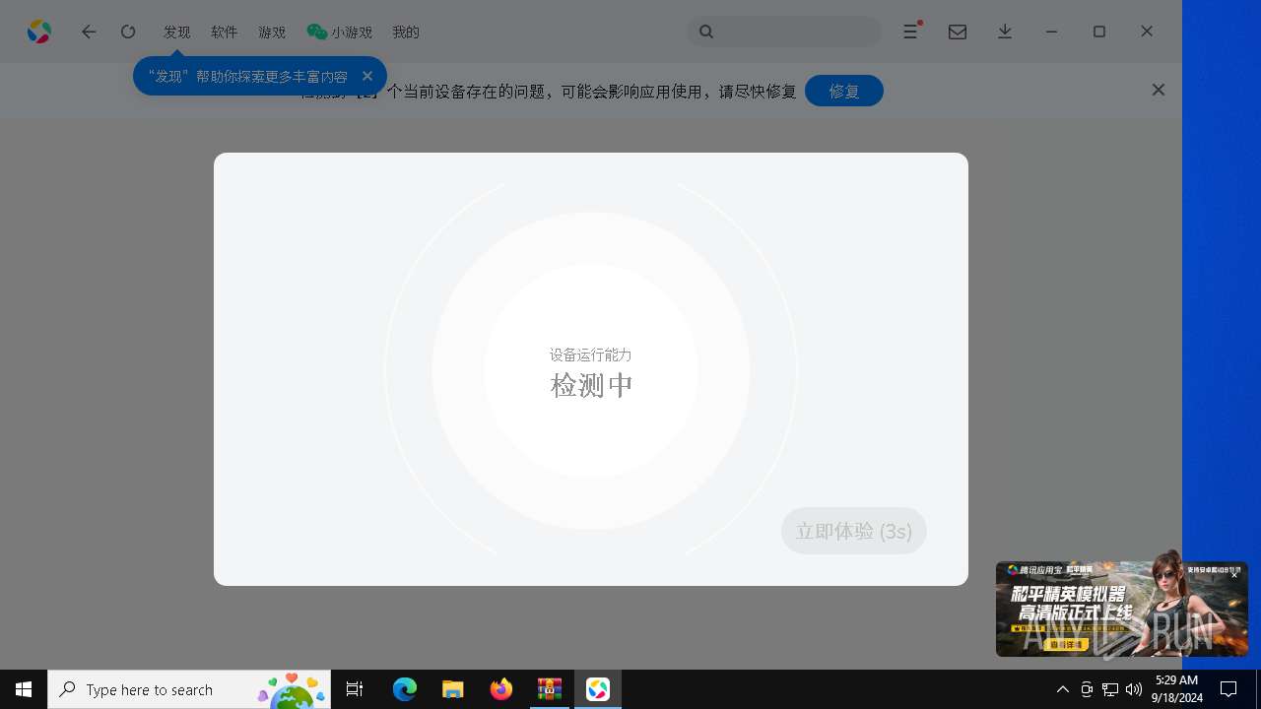Image resolution: width=1261 pixels, height=709 pixels.
Task: Open WinRAR from the taskbar
Action: [x=550, y=689]
